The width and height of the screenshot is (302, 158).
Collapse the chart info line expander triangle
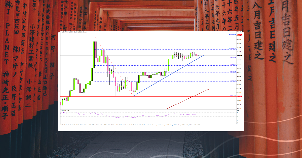(x=61, y=32)
